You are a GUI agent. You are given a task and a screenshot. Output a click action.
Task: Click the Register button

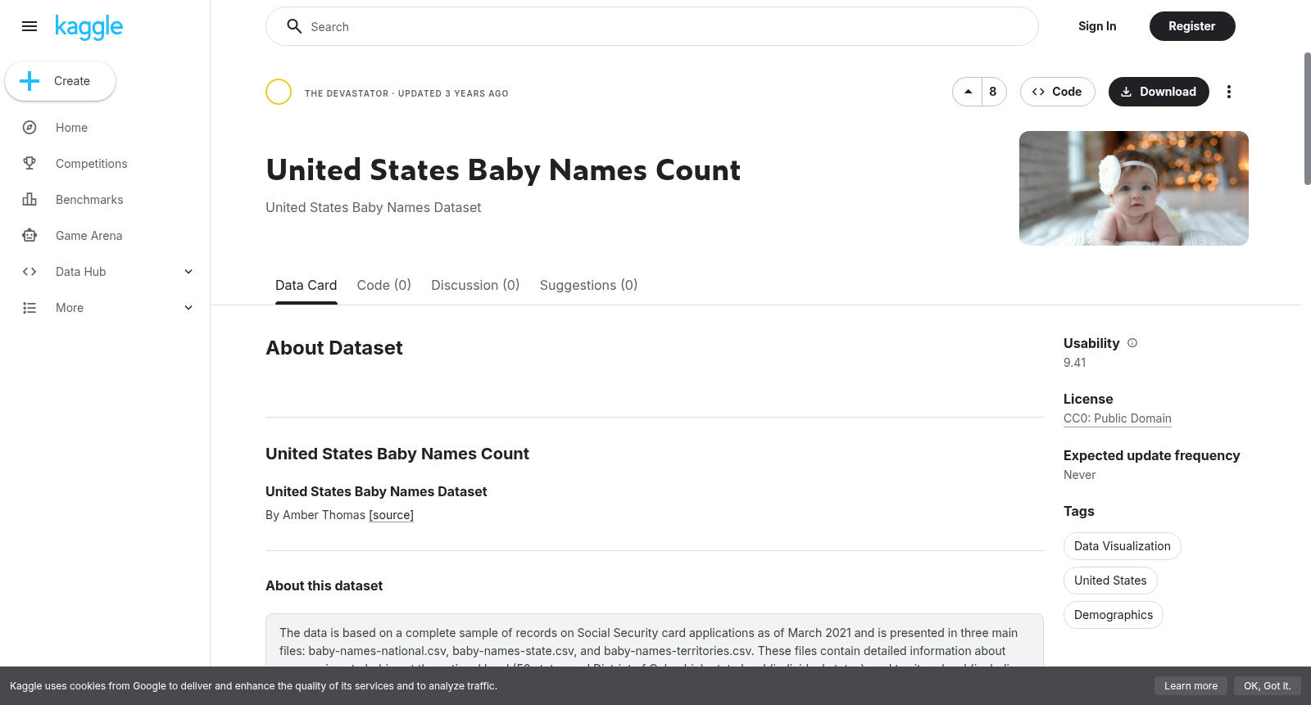[x=1192, y=26]
